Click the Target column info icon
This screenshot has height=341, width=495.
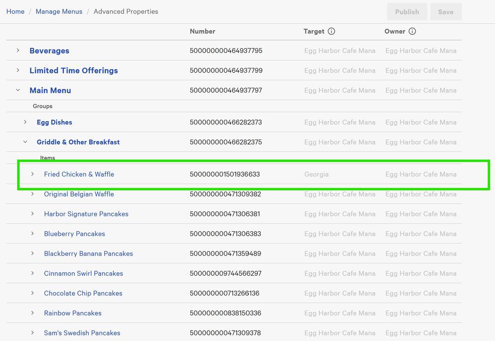(331, 31)
